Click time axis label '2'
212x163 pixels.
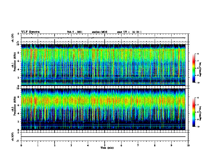(55, 145)
